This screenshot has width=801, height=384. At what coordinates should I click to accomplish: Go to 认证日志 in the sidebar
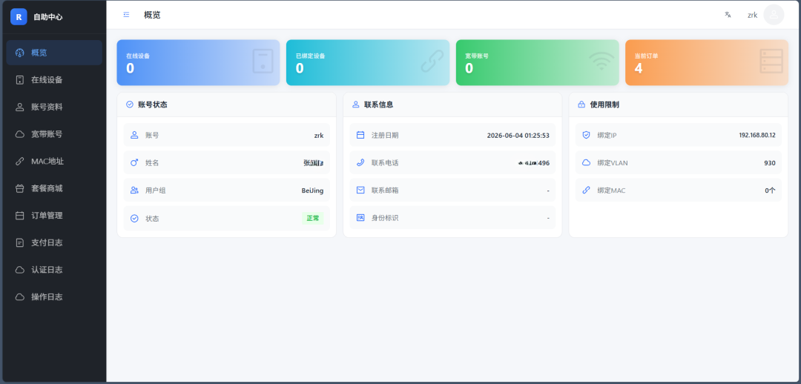tap(54, 270)
